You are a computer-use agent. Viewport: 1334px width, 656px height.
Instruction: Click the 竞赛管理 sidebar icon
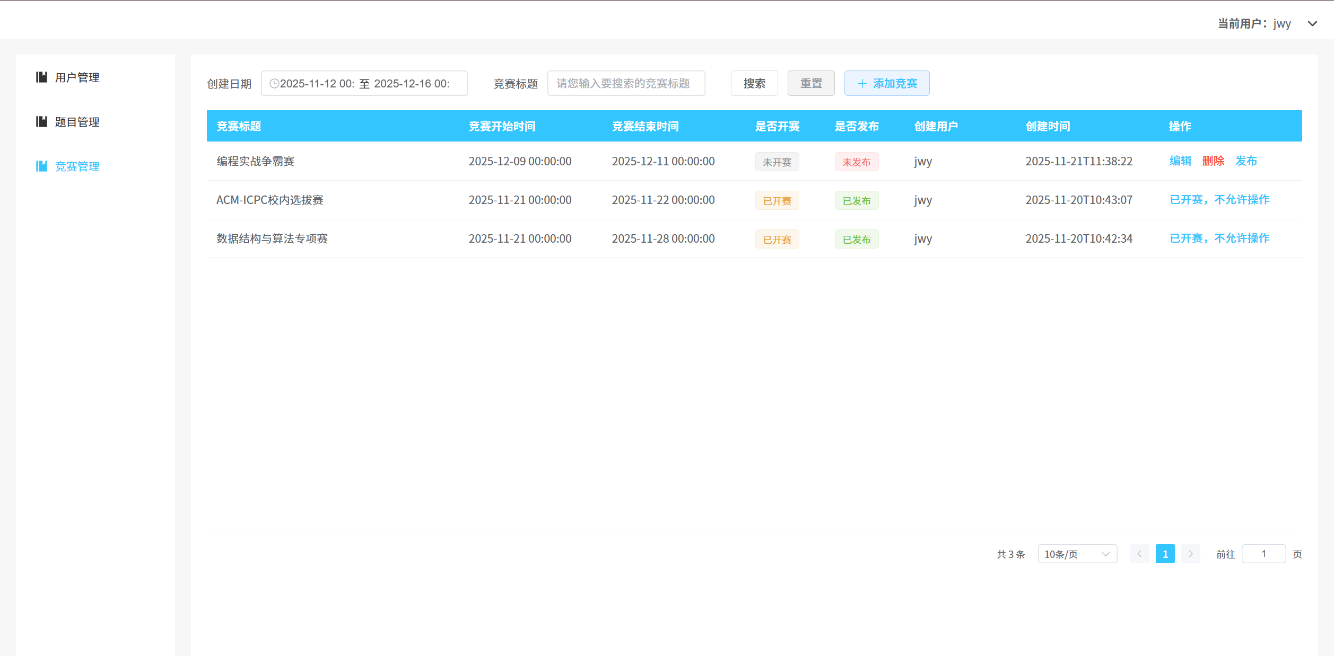point(42,166)
